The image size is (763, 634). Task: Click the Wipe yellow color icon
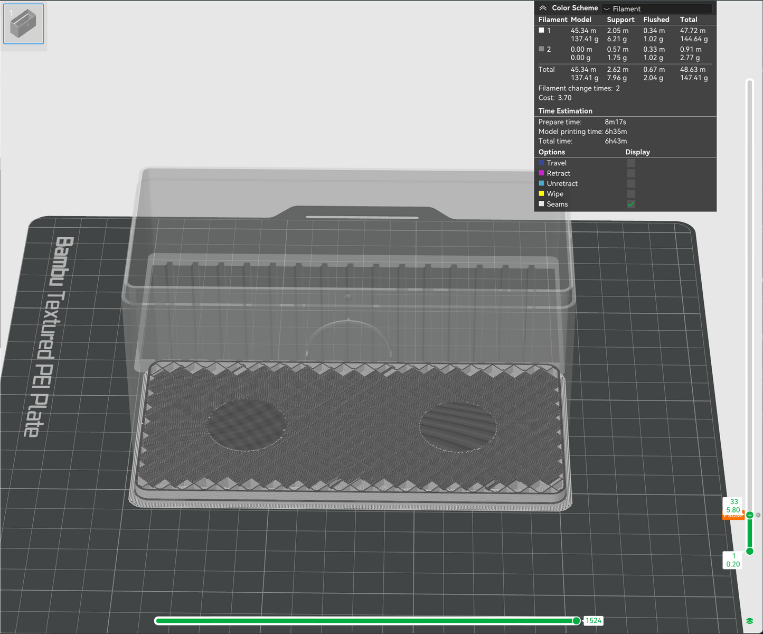coord(541,194)
